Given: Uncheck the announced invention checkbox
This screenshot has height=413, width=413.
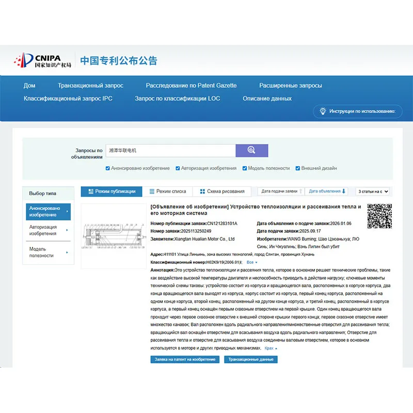Looking at the screenshot, I should click(108, 168).
